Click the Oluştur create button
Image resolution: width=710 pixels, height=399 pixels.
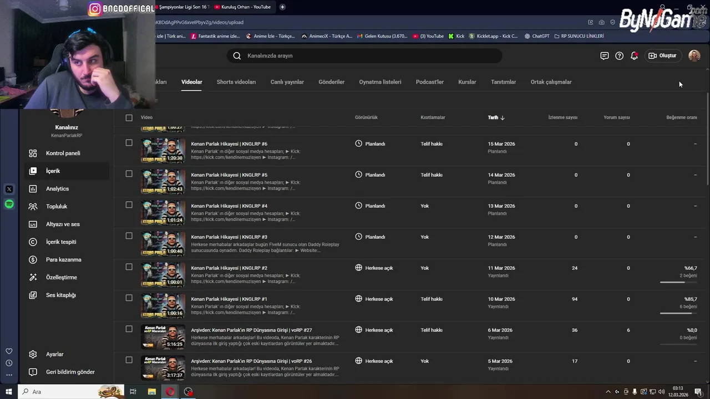pos(662,55)
